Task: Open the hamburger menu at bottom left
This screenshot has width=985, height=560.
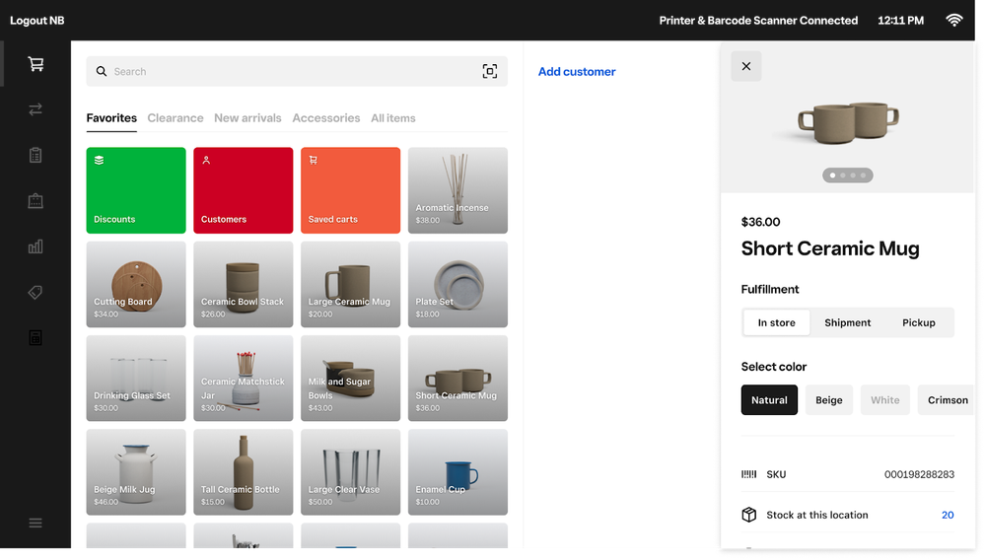Action: 35,523
